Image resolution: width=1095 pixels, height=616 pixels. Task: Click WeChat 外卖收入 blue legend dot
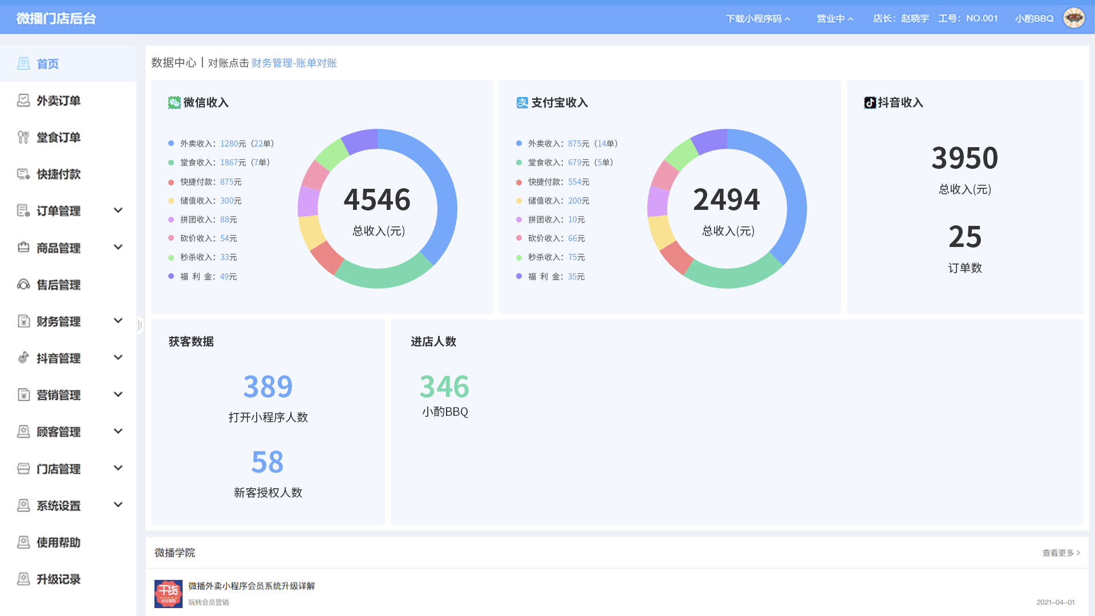(171, 143)
